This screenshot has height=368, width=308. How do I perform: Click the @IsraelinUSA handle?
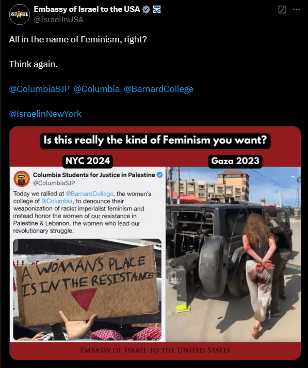coord(58,20)
